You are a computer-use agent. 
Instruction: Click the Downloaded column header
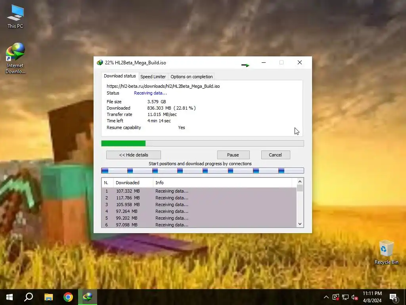coord(133,183)
